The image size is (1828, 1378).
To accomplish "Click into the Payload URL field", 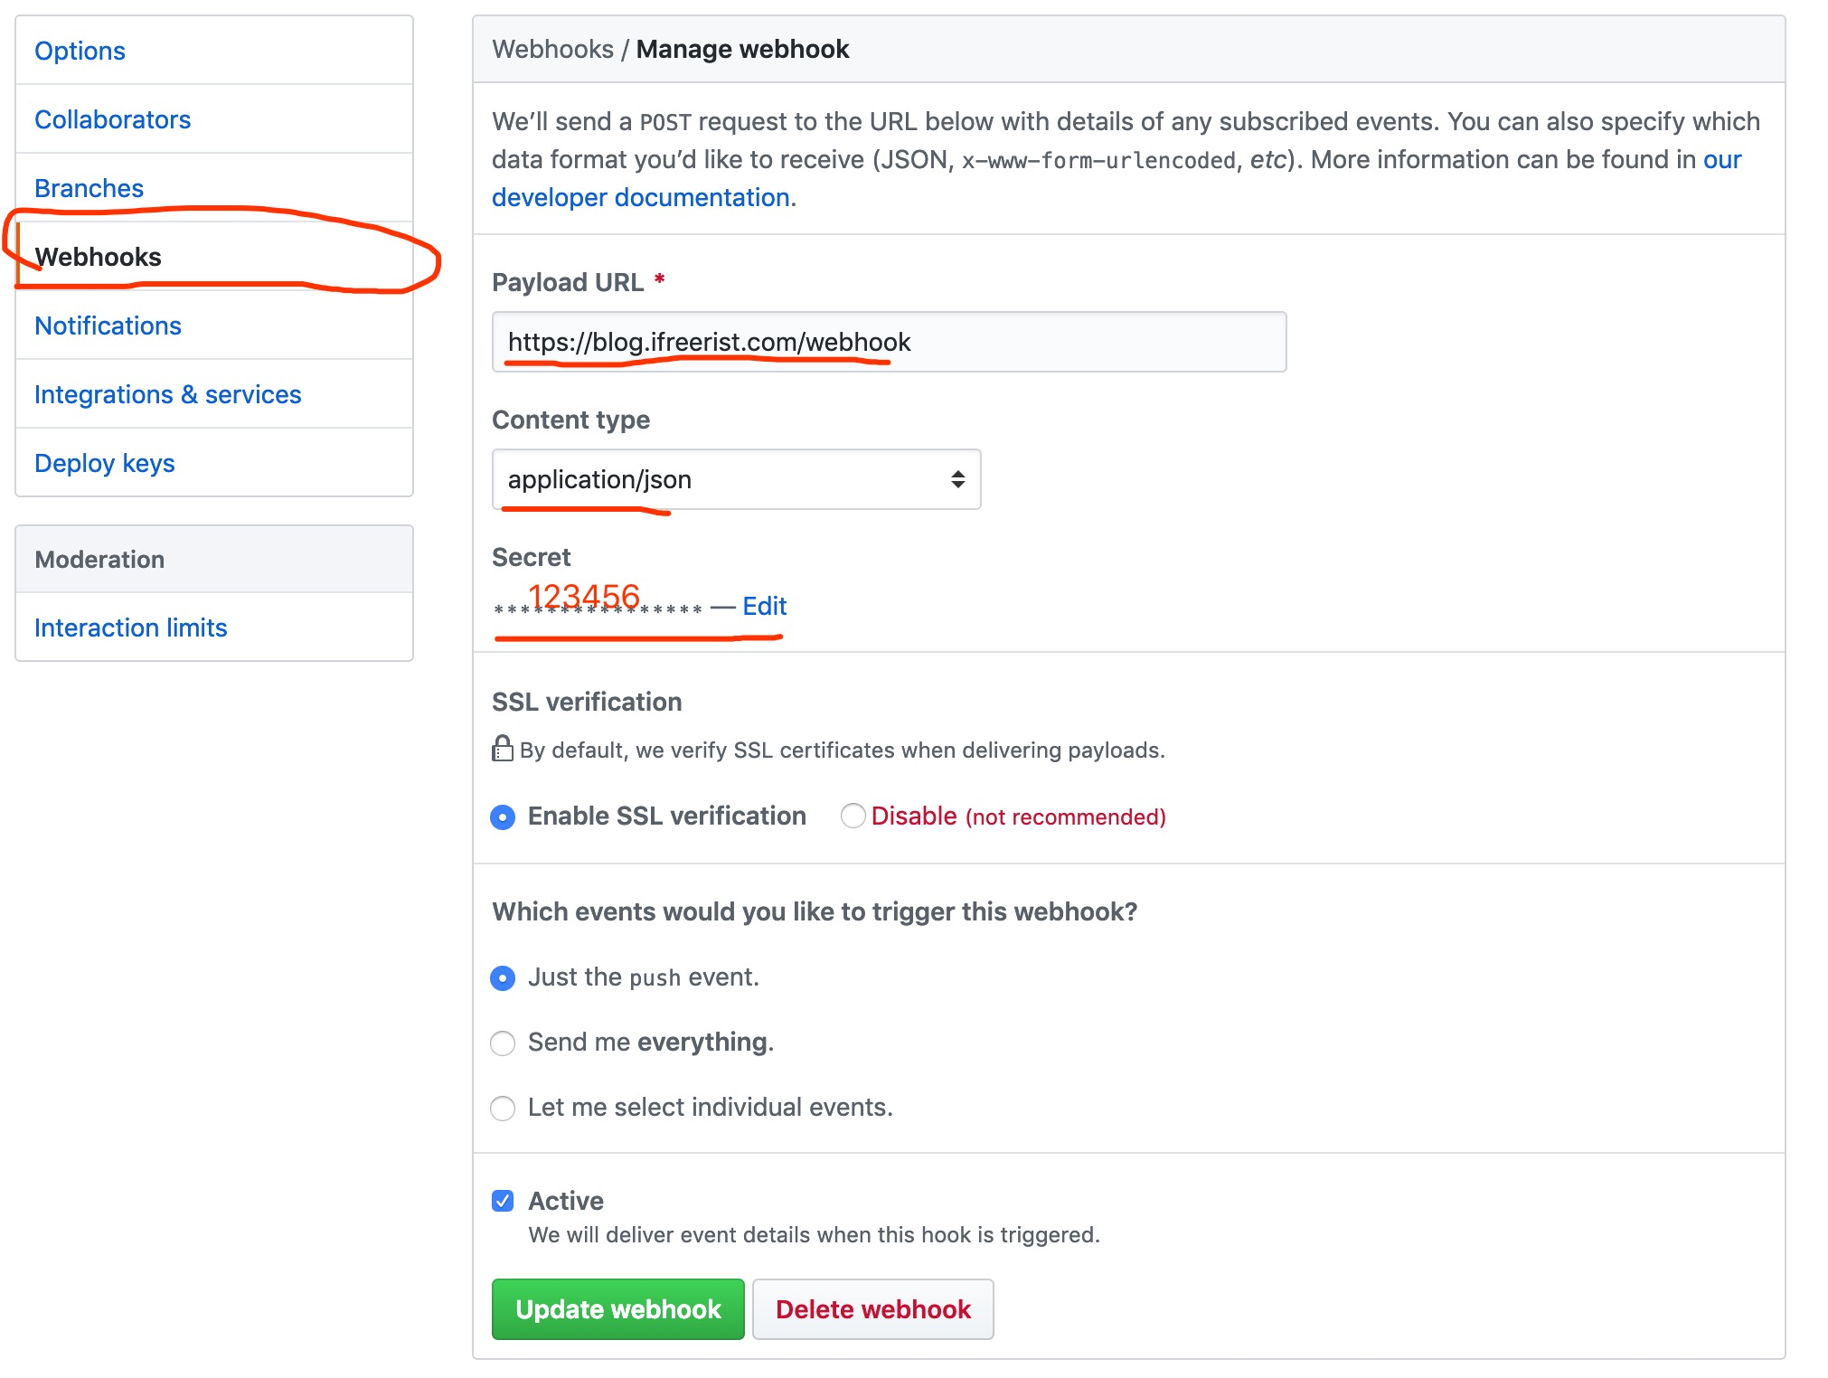I will [889, 342].
